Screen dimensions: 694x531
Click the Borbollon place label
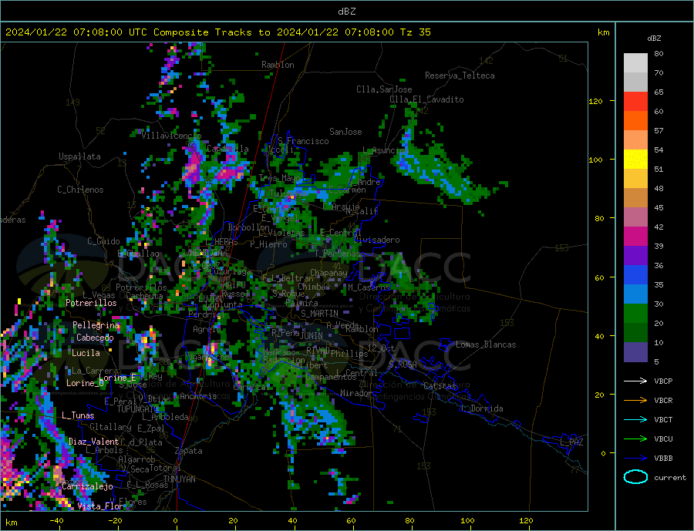click(x=249, y=227)
